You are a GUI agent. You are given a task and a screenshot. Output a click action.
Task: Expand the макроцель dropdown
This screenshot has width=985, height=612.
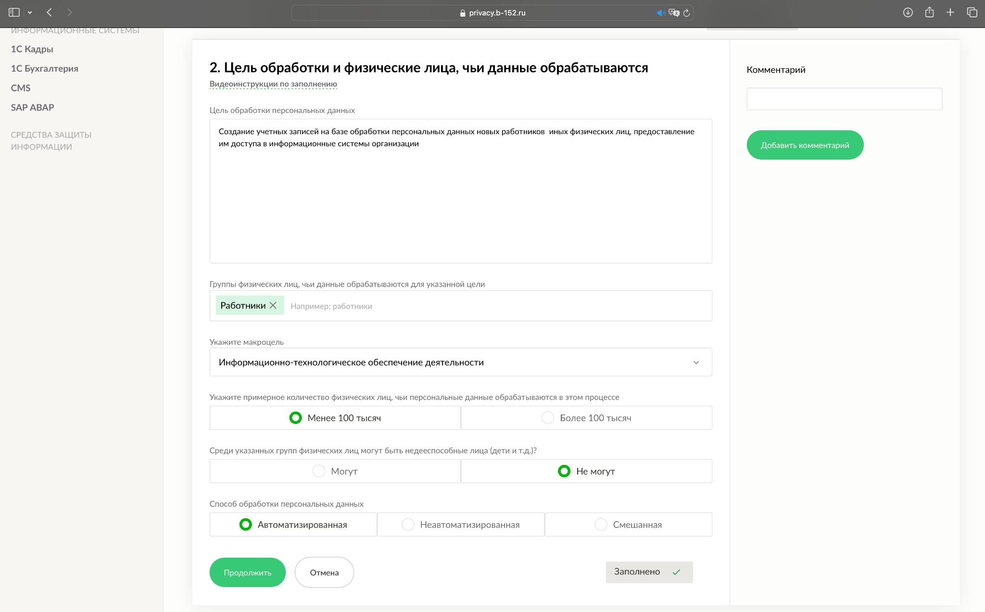tap(695, 362)
